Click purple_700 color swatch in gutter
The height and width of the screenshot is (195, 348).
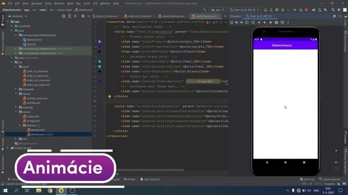click(x=100, y=47)
